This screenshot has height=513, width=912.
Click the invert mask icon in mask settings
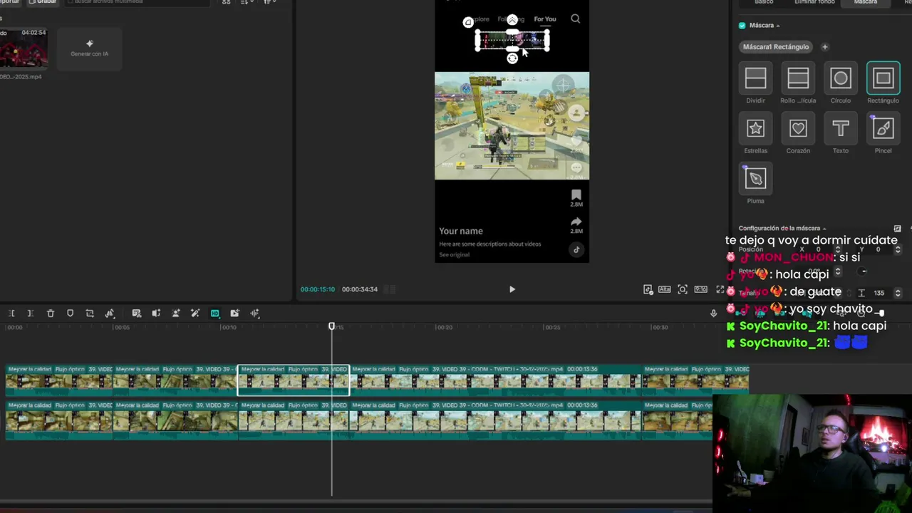pos(897,229)
